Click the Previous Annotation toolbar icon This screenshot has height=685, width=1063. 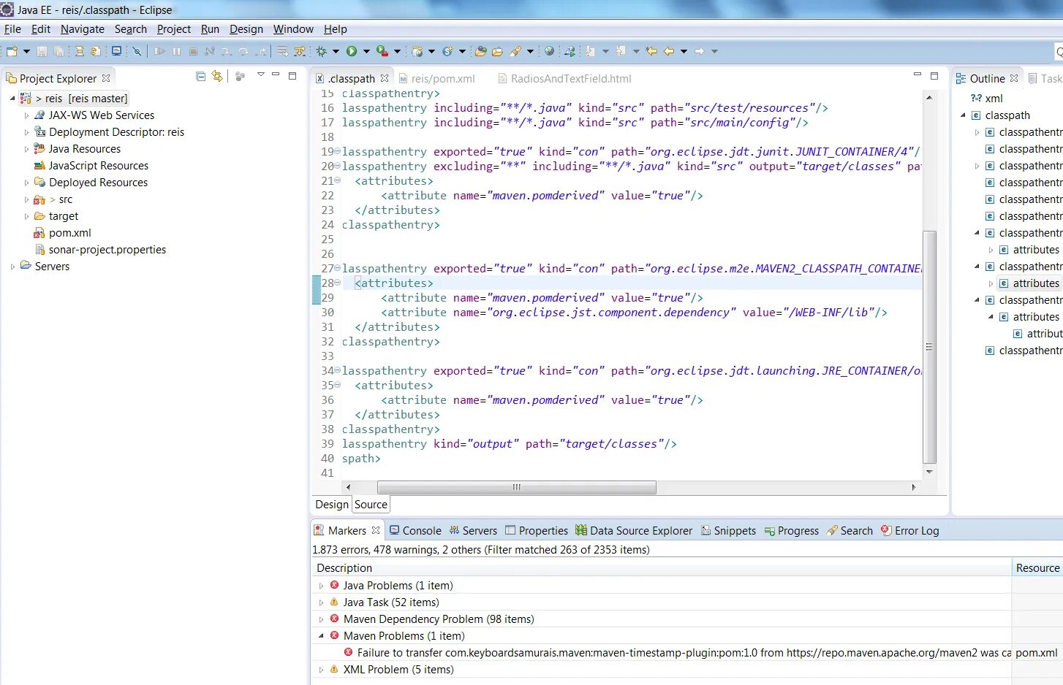coord(621,51)
